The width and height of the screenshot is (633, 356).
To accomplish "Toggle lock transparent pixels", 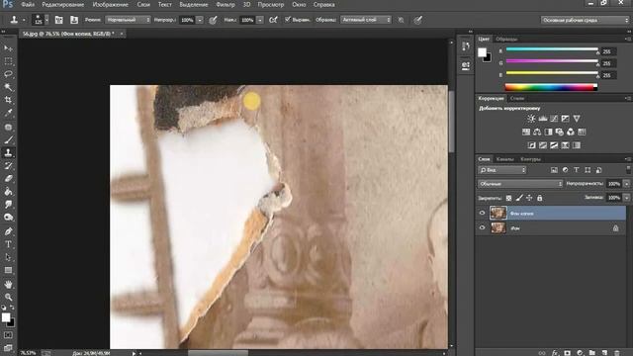I will tap(508, 198).
